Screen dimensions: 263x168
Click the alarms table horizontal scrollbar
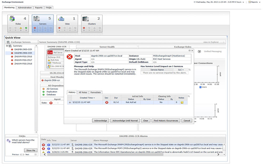[x=105, y=155]
